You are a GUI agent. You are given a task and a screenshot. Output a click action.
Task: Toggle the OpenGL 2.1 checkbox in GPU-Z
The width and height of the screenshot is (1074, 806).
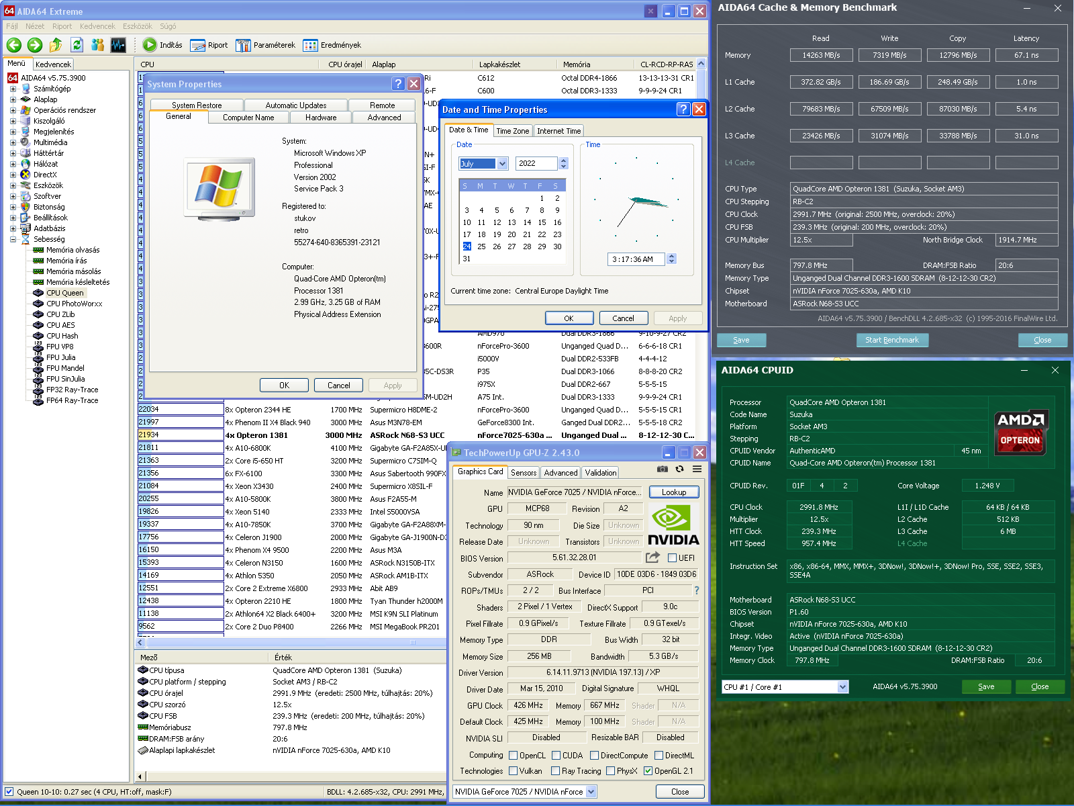(648, 771)
